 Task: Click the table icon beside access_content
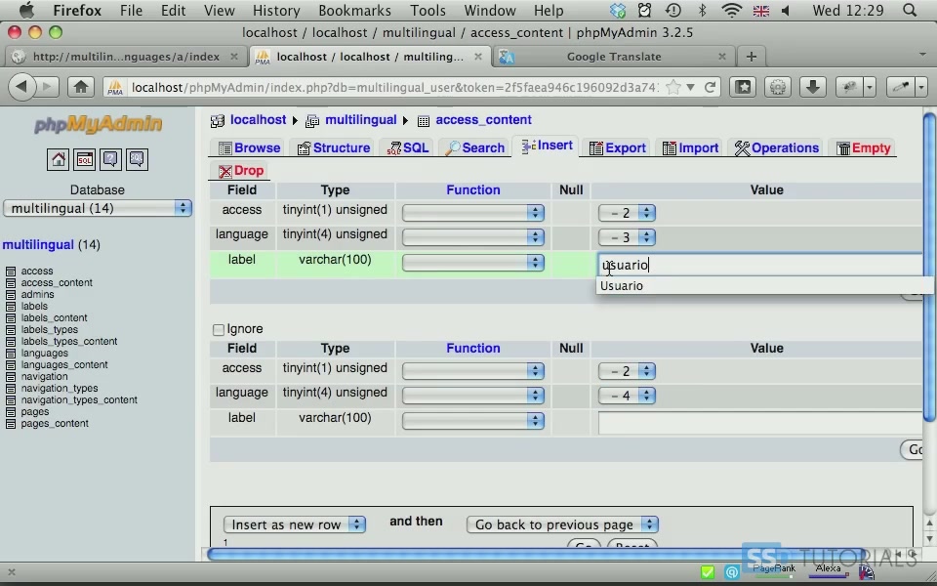coord(10,283)
